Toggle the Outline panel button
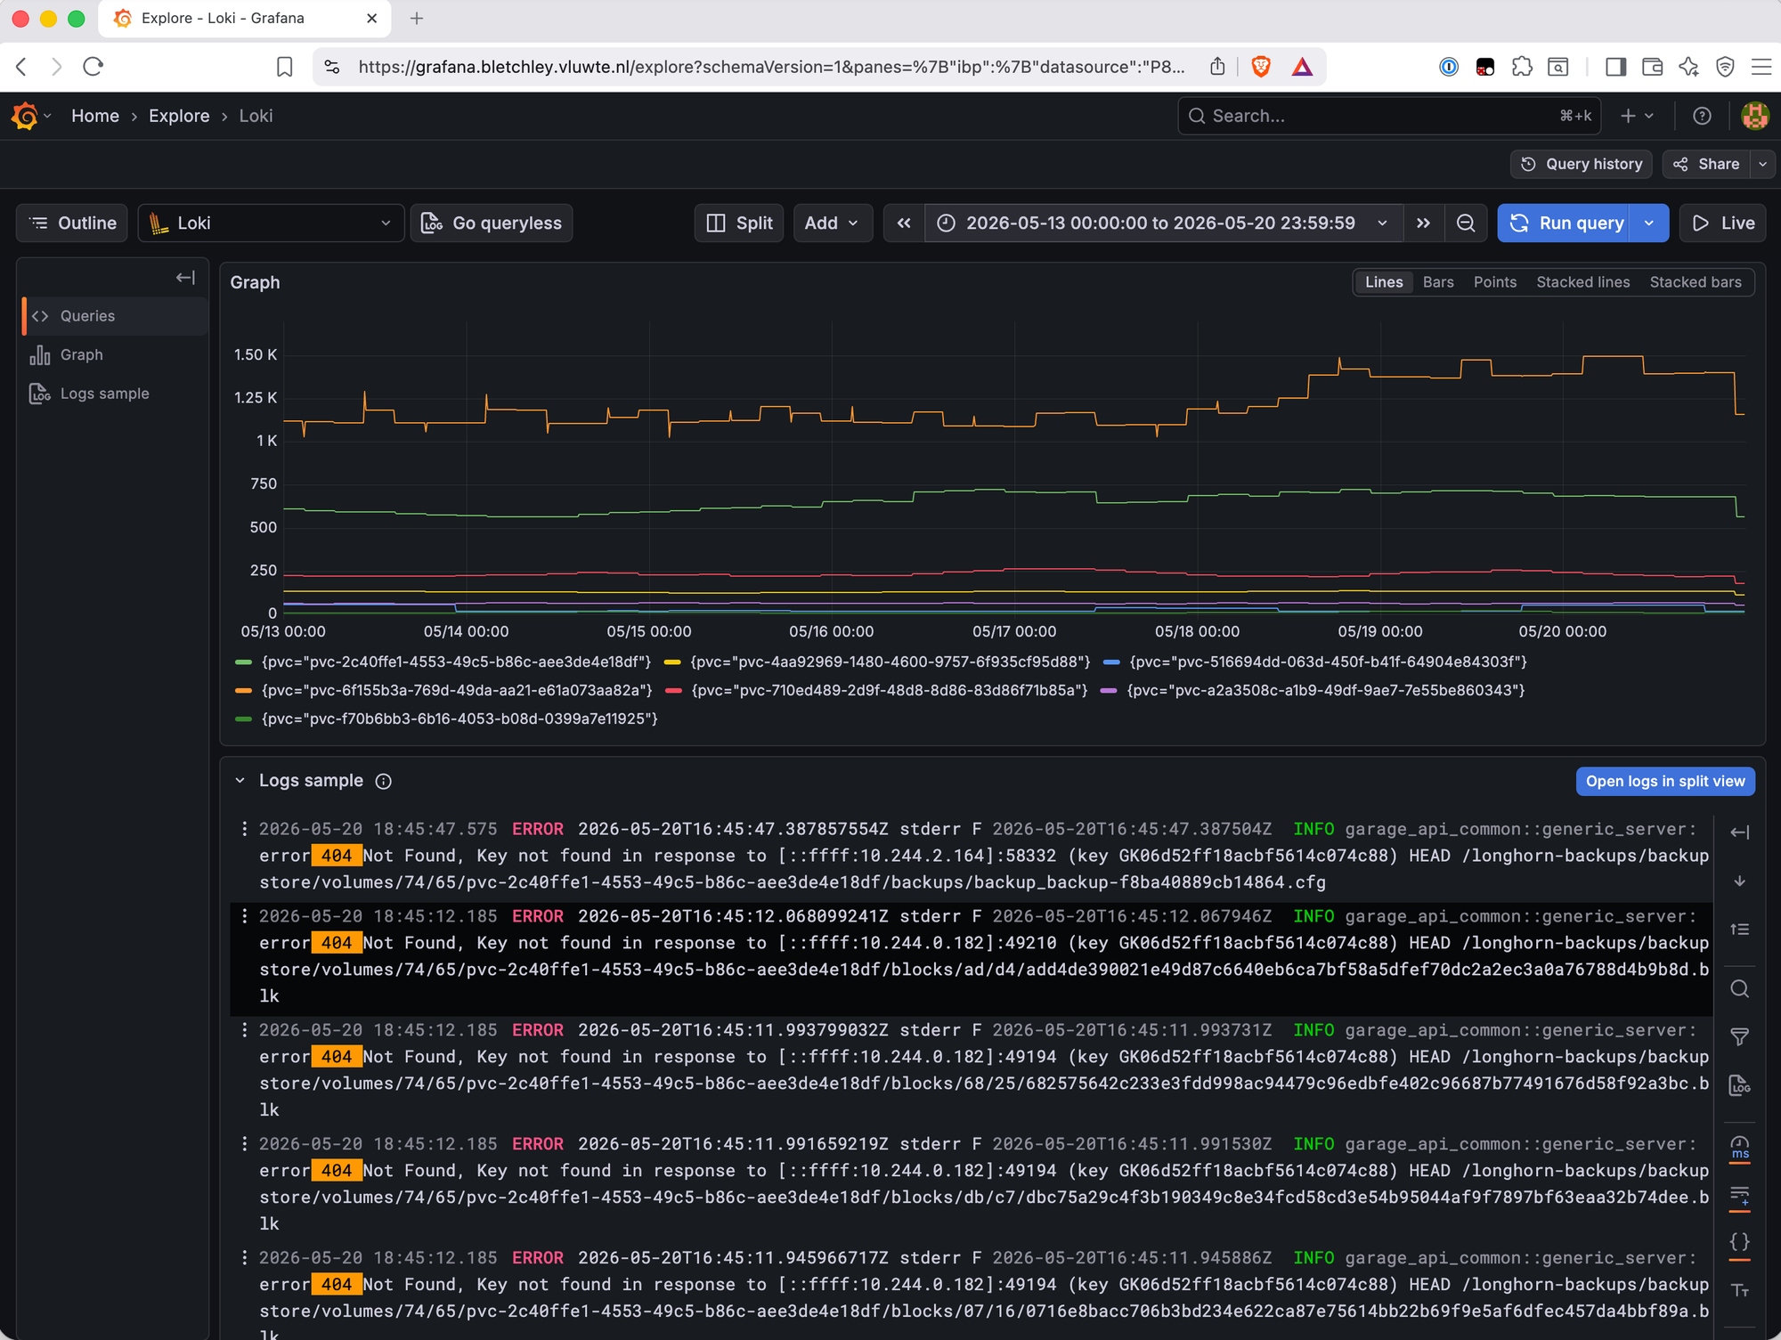The image size is (1781, 1340). [x=72, y=223]
